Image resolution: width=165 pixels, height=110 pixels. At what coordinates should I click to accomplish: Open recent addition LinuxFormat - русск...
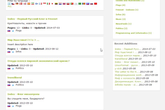point(128,65)
